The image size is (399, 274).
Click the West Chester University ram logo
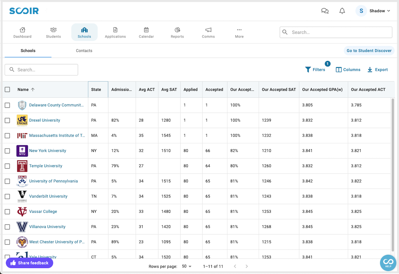pyautogui.click(x=22, y=242)
